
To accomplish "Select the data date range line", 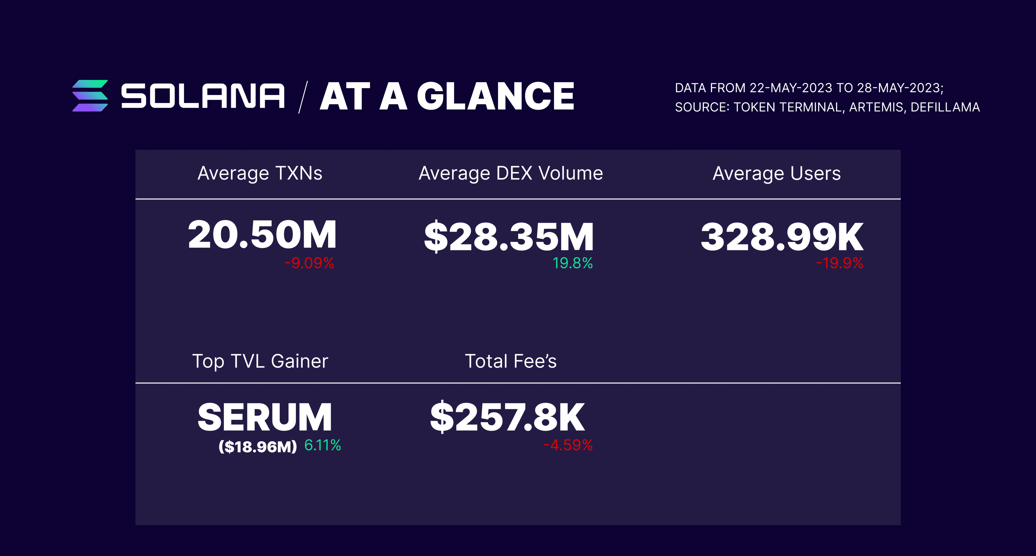I will coord(809,88).
